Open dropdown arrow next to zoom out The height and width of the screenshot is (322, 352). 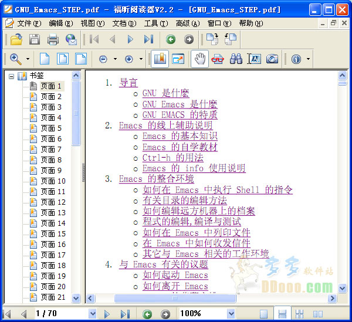pos(115,59)
